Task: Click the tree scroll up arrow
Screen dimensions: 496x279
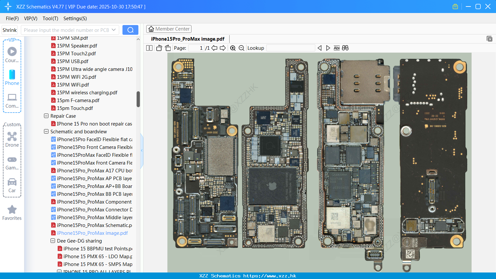Action: click(x=138, y=39)
